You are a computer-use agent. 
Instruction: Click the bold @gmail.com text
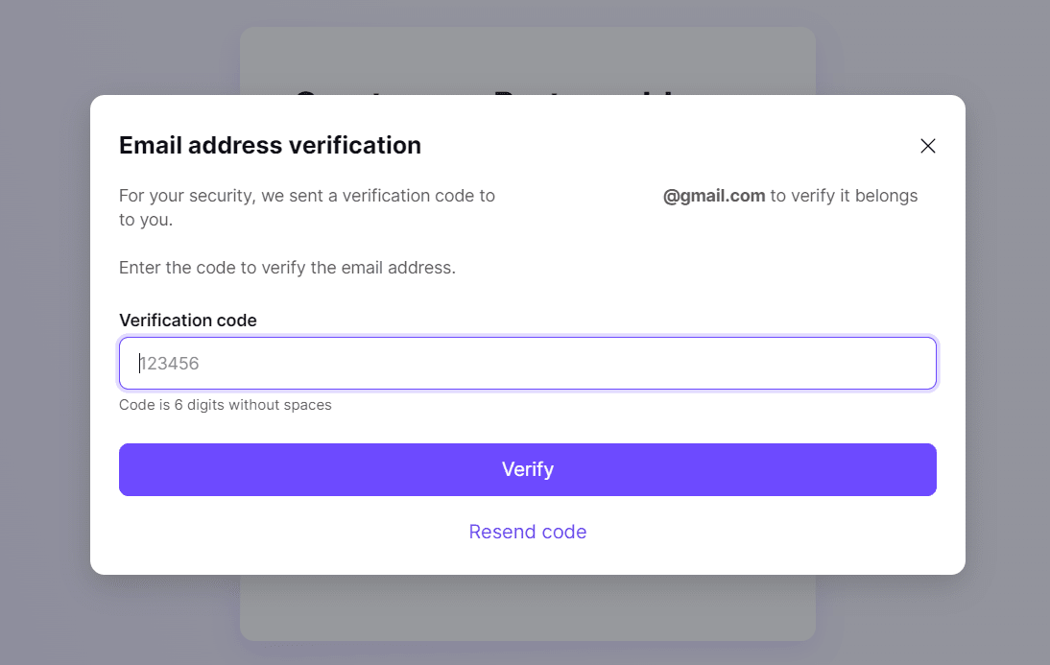pos(714,196)
